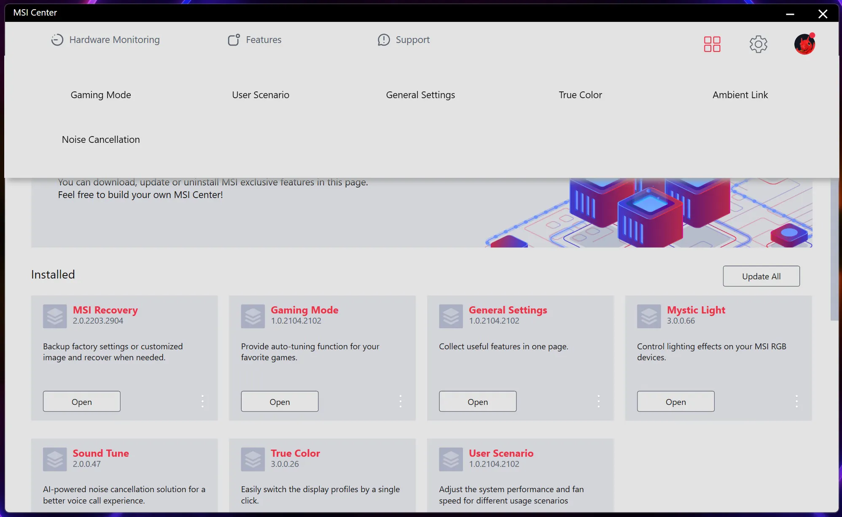Open the user profile dragon avatar
Image resolution: width=842 pixels, height=517 pixels.
pos(804,44)
